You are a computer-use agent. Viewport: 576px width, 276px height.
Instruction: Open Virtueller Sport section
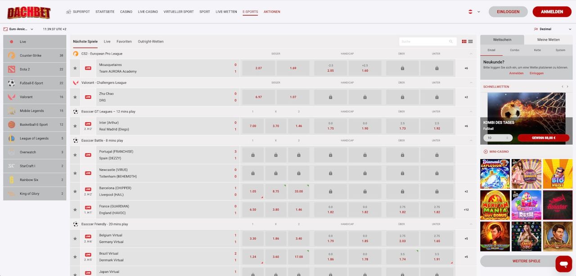[x=179, y=12]
